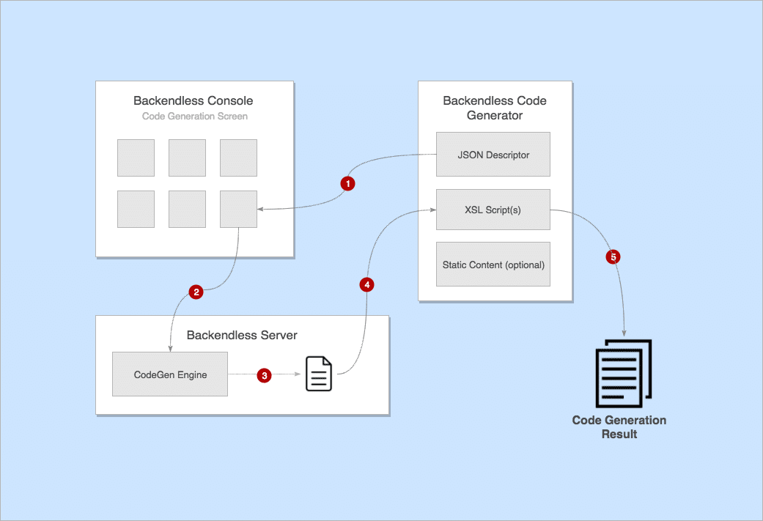Image resolution: width=763 pixels, height=521 pixels.
Task: Select the Static Content (optional) box
Action: click(493, 264)
